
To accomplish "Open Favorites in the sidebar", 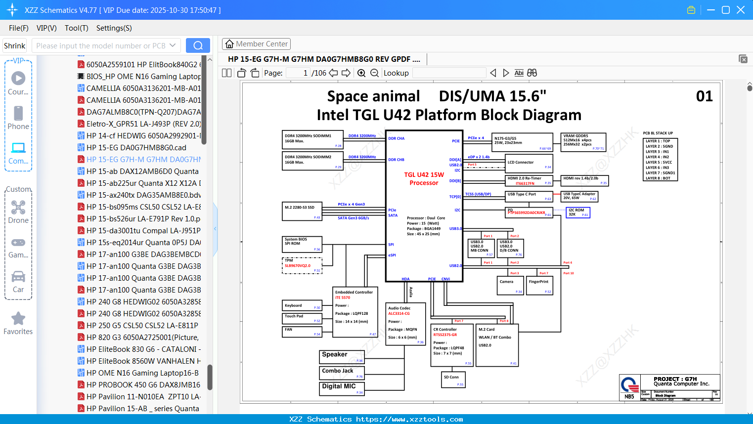I will point(18,324).
